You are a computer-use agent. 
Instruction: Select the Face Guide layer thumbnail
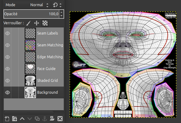coord(30,69)
